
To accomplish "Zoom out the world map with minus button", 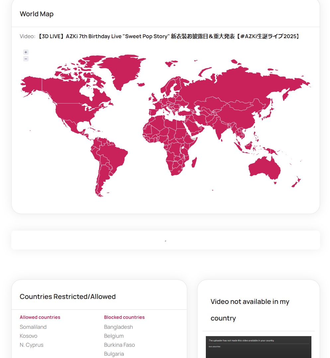I will (x=26, y=59).
